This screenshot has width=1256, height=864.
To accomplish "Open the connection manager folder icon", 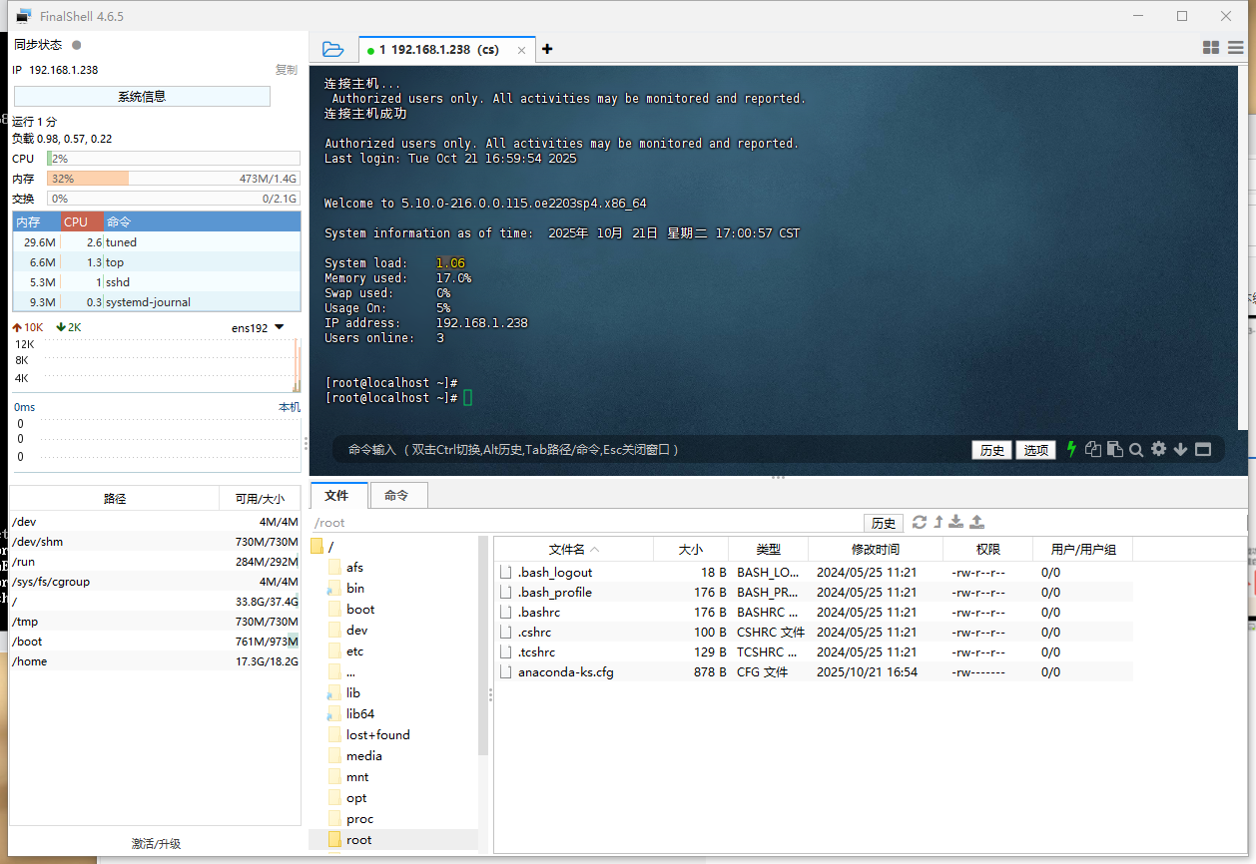I will (332, 49).
